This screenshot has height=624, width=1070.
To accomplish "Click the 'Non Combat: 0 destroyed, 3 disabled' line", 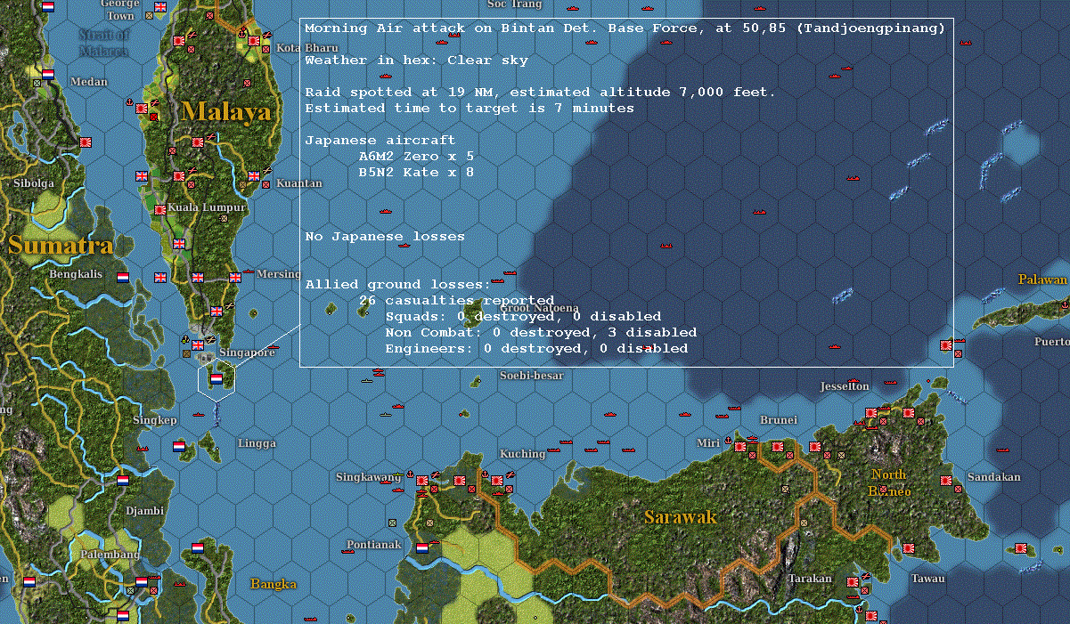I will point(541,332).
